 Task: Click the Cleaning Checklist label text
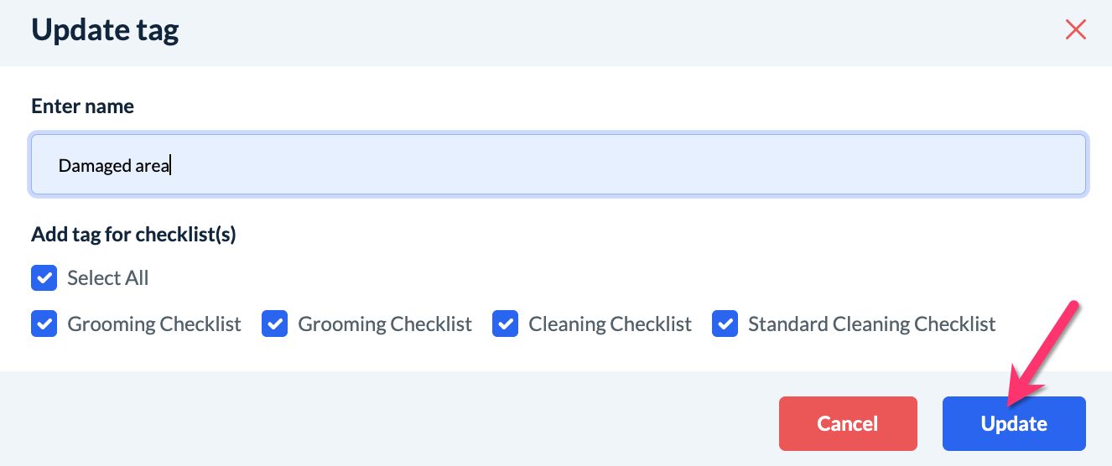(x=610, y=324)
